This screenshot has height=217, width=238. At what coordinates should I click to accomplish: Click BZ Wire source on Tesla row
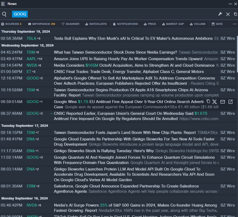tap(228, 38)
